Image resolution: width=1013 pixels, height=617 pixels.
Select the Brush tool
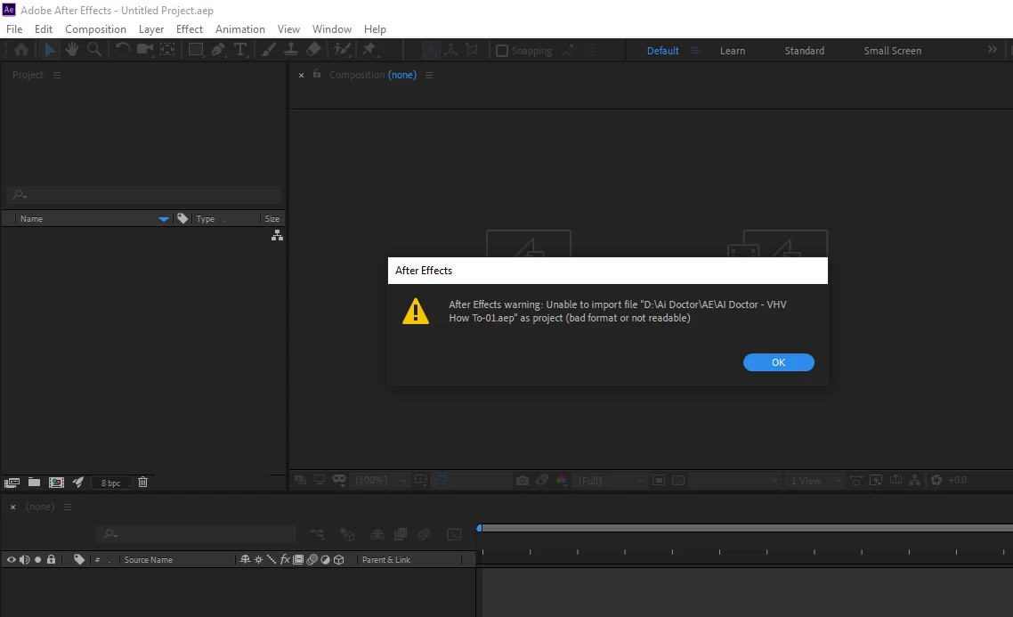[268, 50]
